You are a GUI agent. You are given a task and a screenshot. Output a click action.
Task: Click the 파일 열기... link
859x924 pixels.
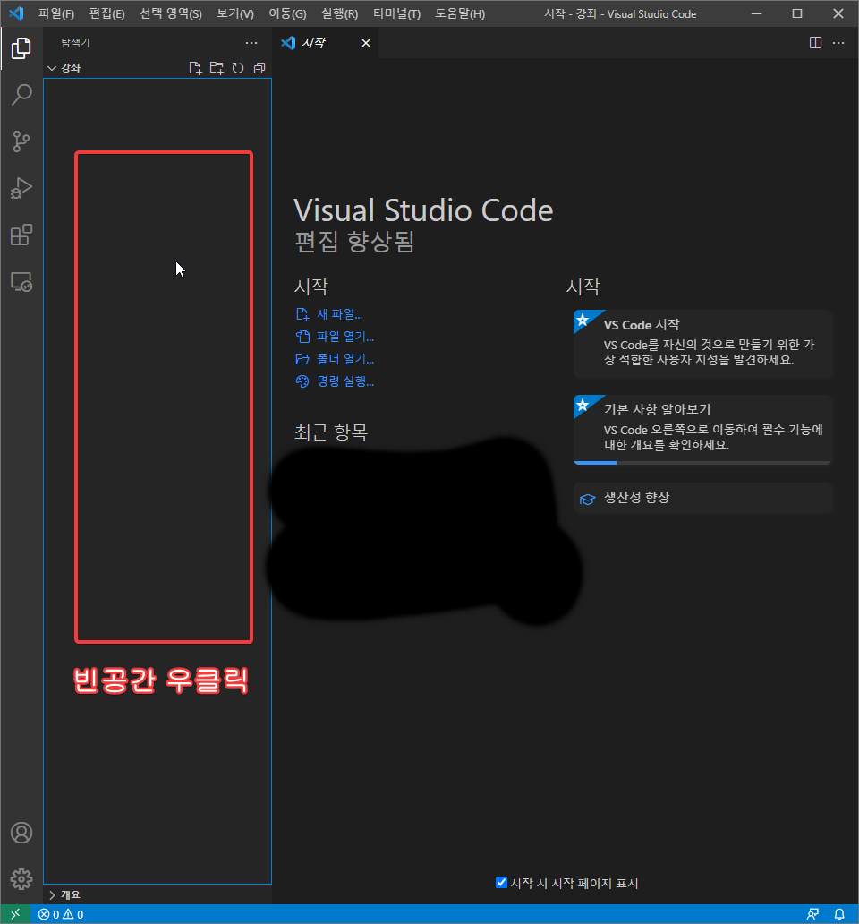coord(335,337)
